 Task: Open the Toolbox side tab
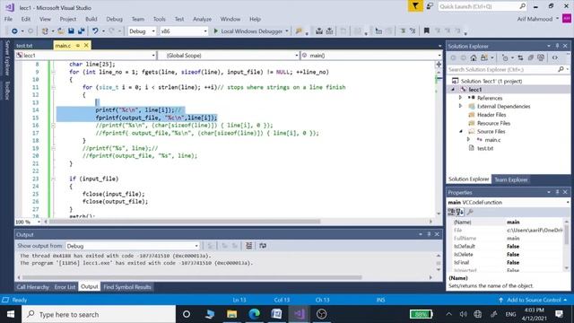tap(7, 90)
